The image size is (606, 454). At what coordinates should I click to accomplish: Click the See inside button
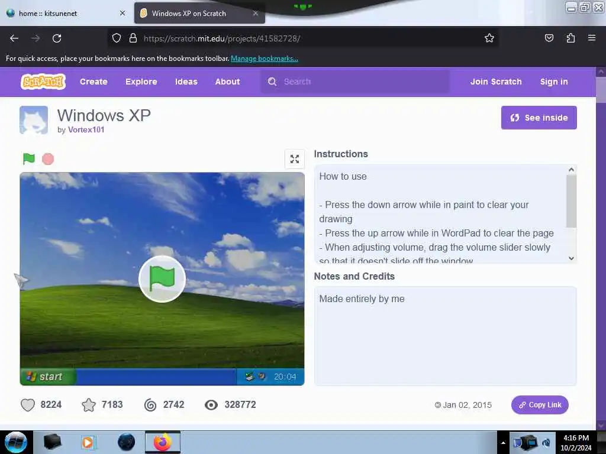tap(539, 118)
